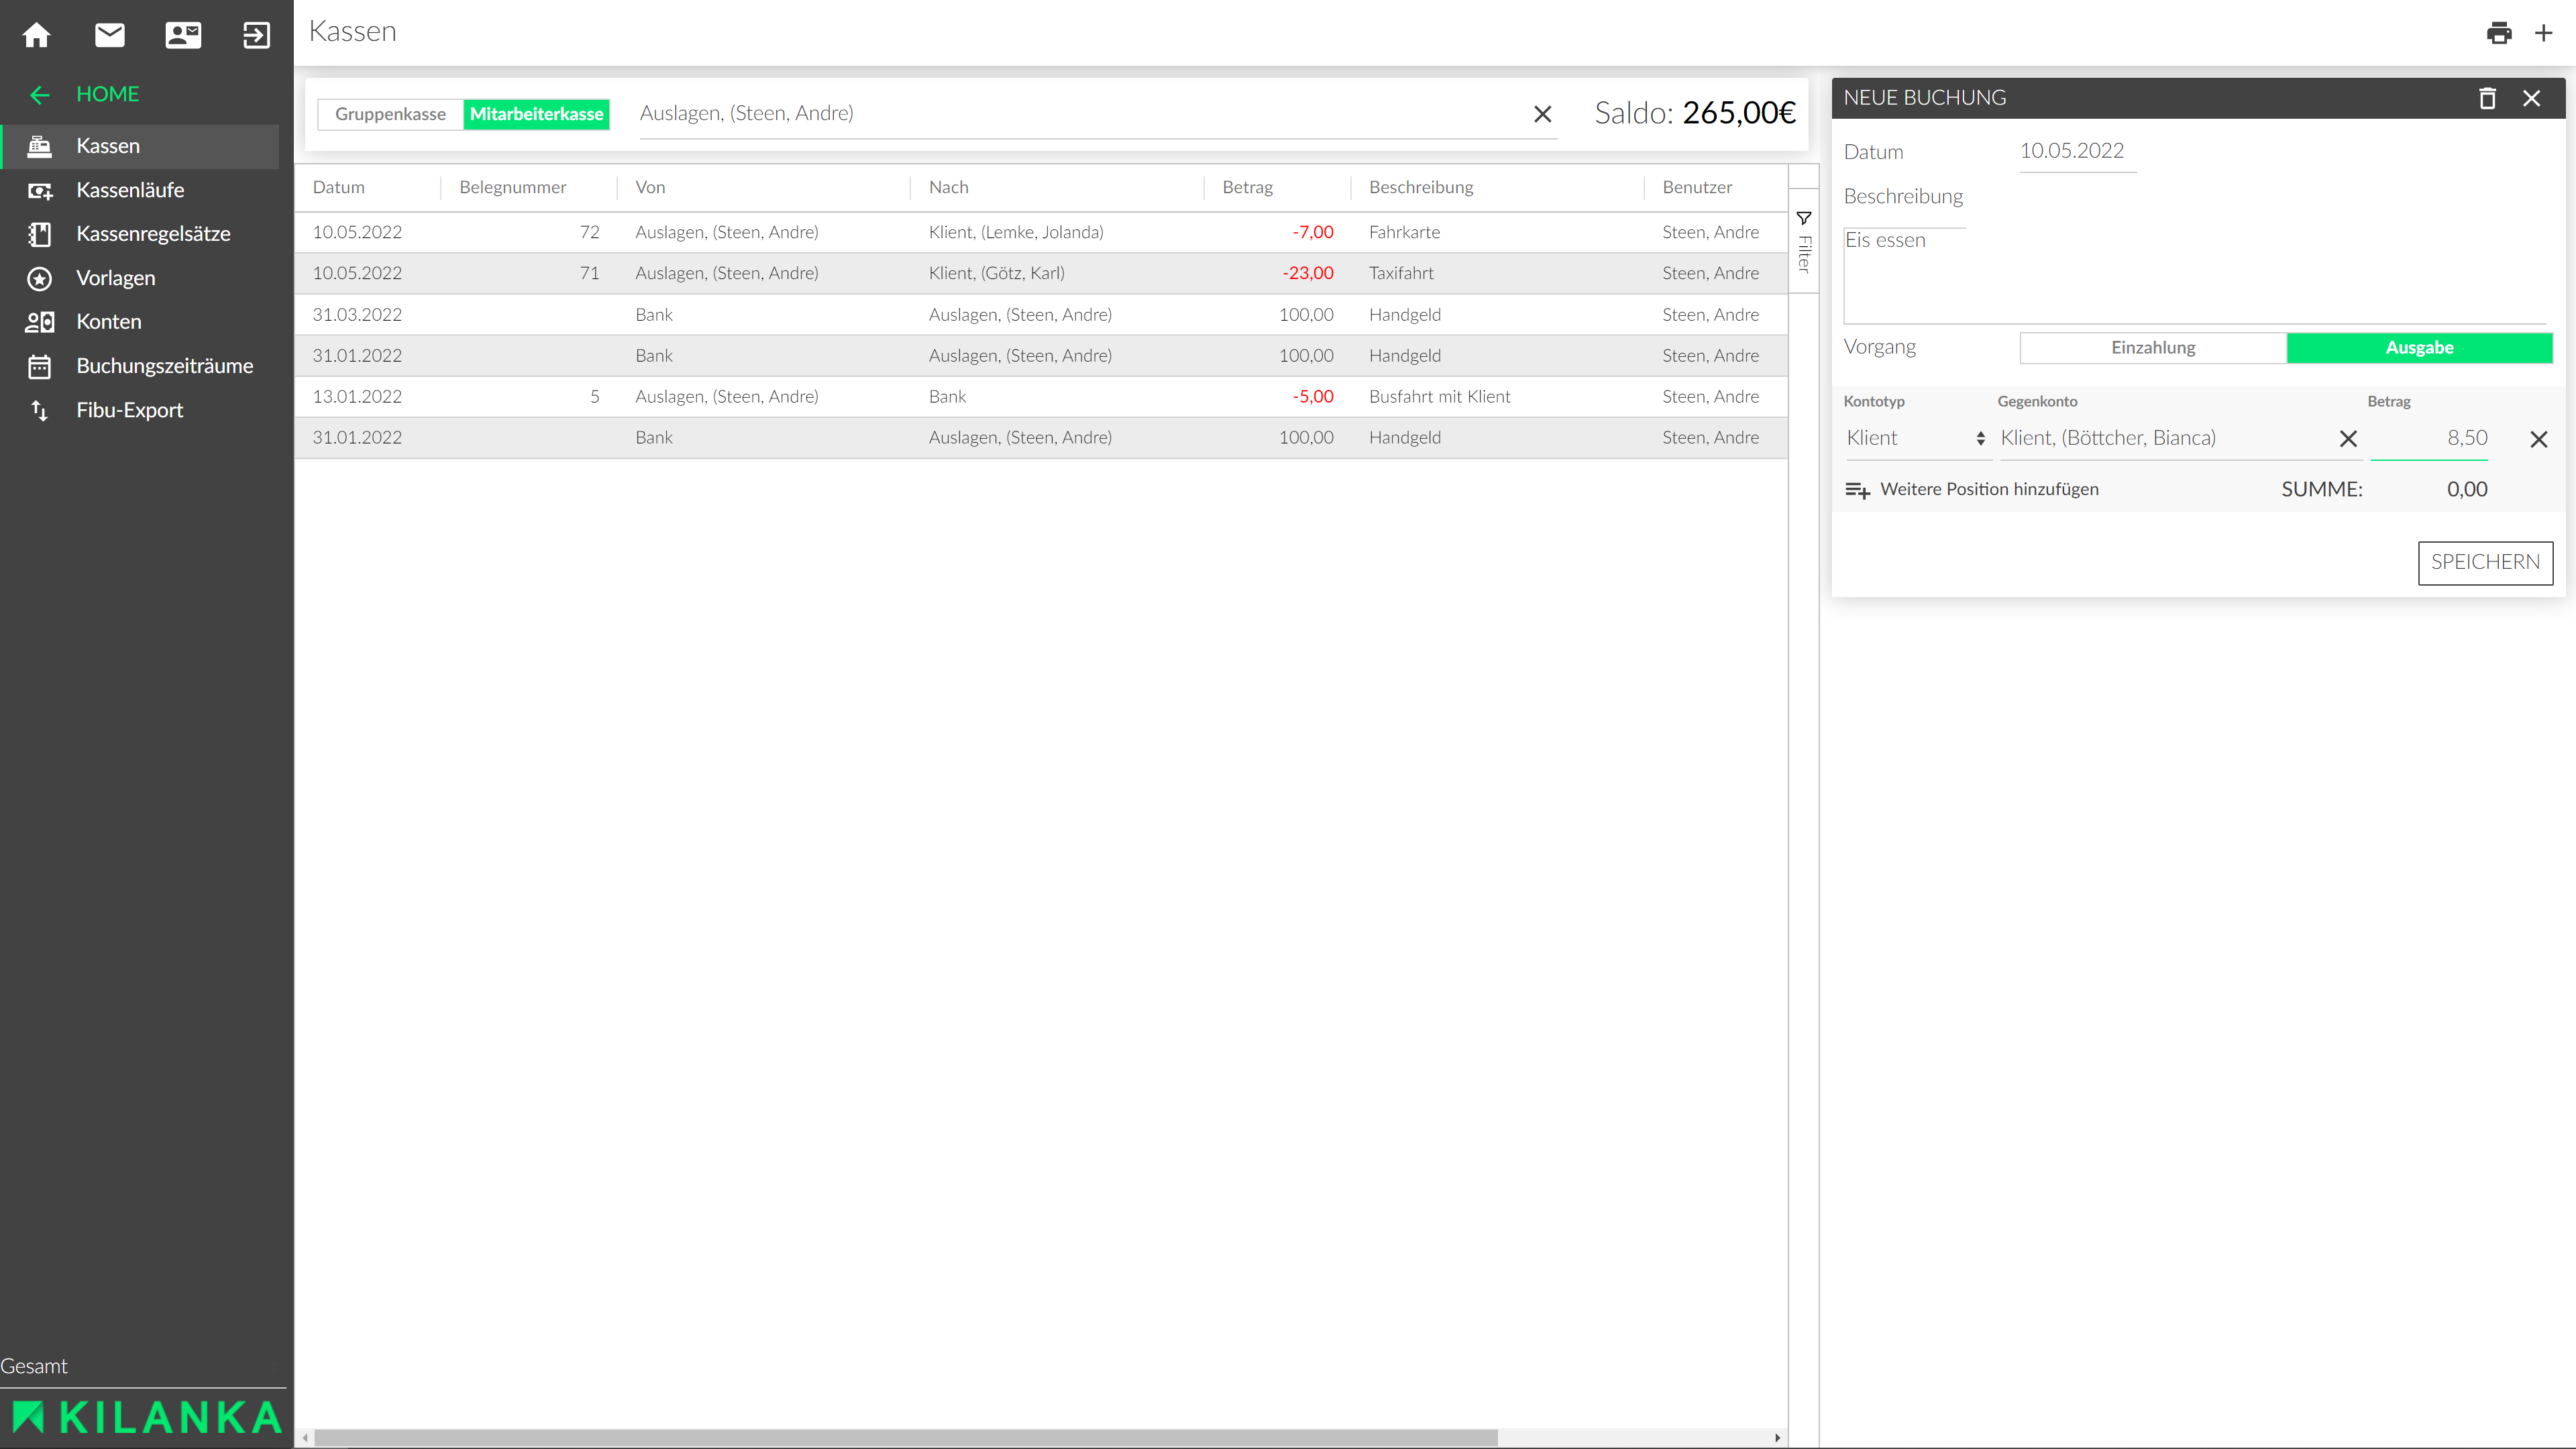
Task: Click the Kassenregelsätze book icon
Action: [40, 234]
